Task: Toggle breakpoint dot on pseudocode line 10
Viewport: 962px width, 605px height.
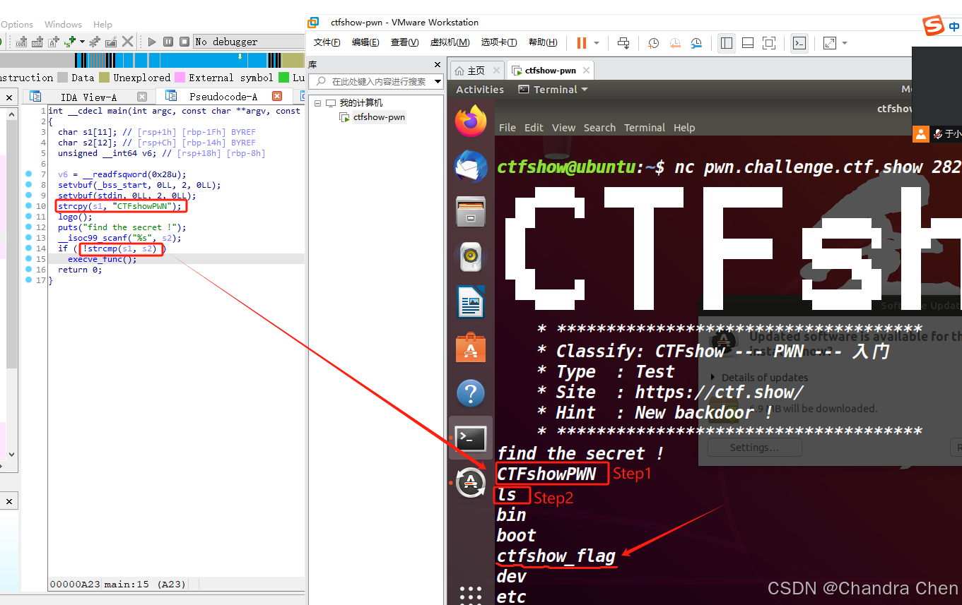Action: (x=28, y=206)
